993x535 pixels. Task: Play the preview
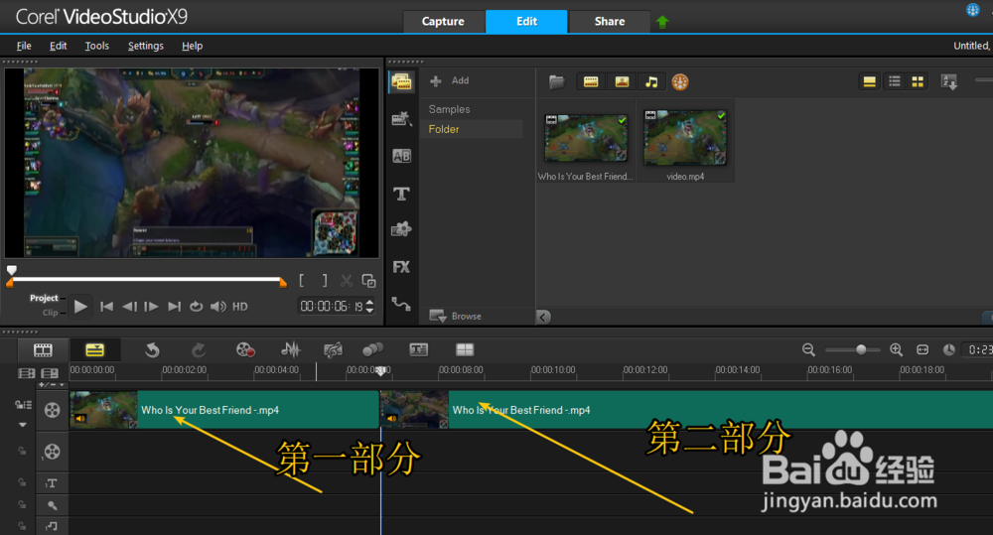tap(79, 307)
